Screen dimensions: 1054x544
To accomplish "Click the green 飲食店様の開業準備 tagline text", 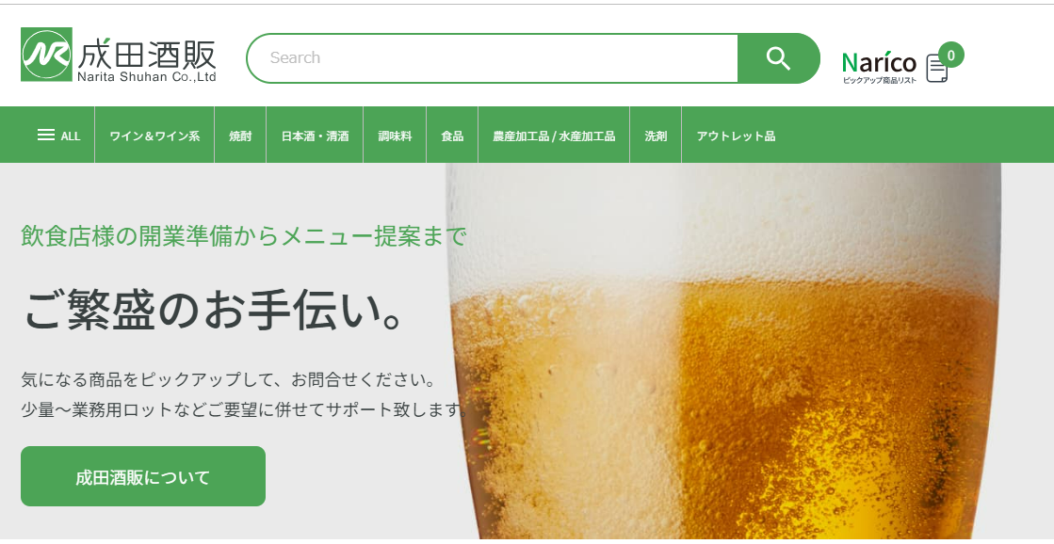I will click(x=244, y=235).
